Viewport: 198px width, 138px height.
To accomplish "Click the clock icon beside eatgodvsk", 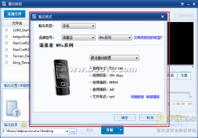I will [6, 37].
